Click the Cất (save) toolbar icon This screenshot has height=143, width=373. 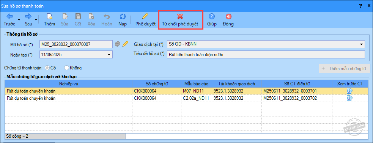(x=78, y=16)
